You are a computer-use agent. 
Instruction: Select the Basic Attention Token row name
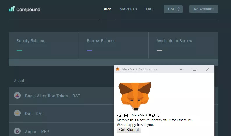(47, 96)
